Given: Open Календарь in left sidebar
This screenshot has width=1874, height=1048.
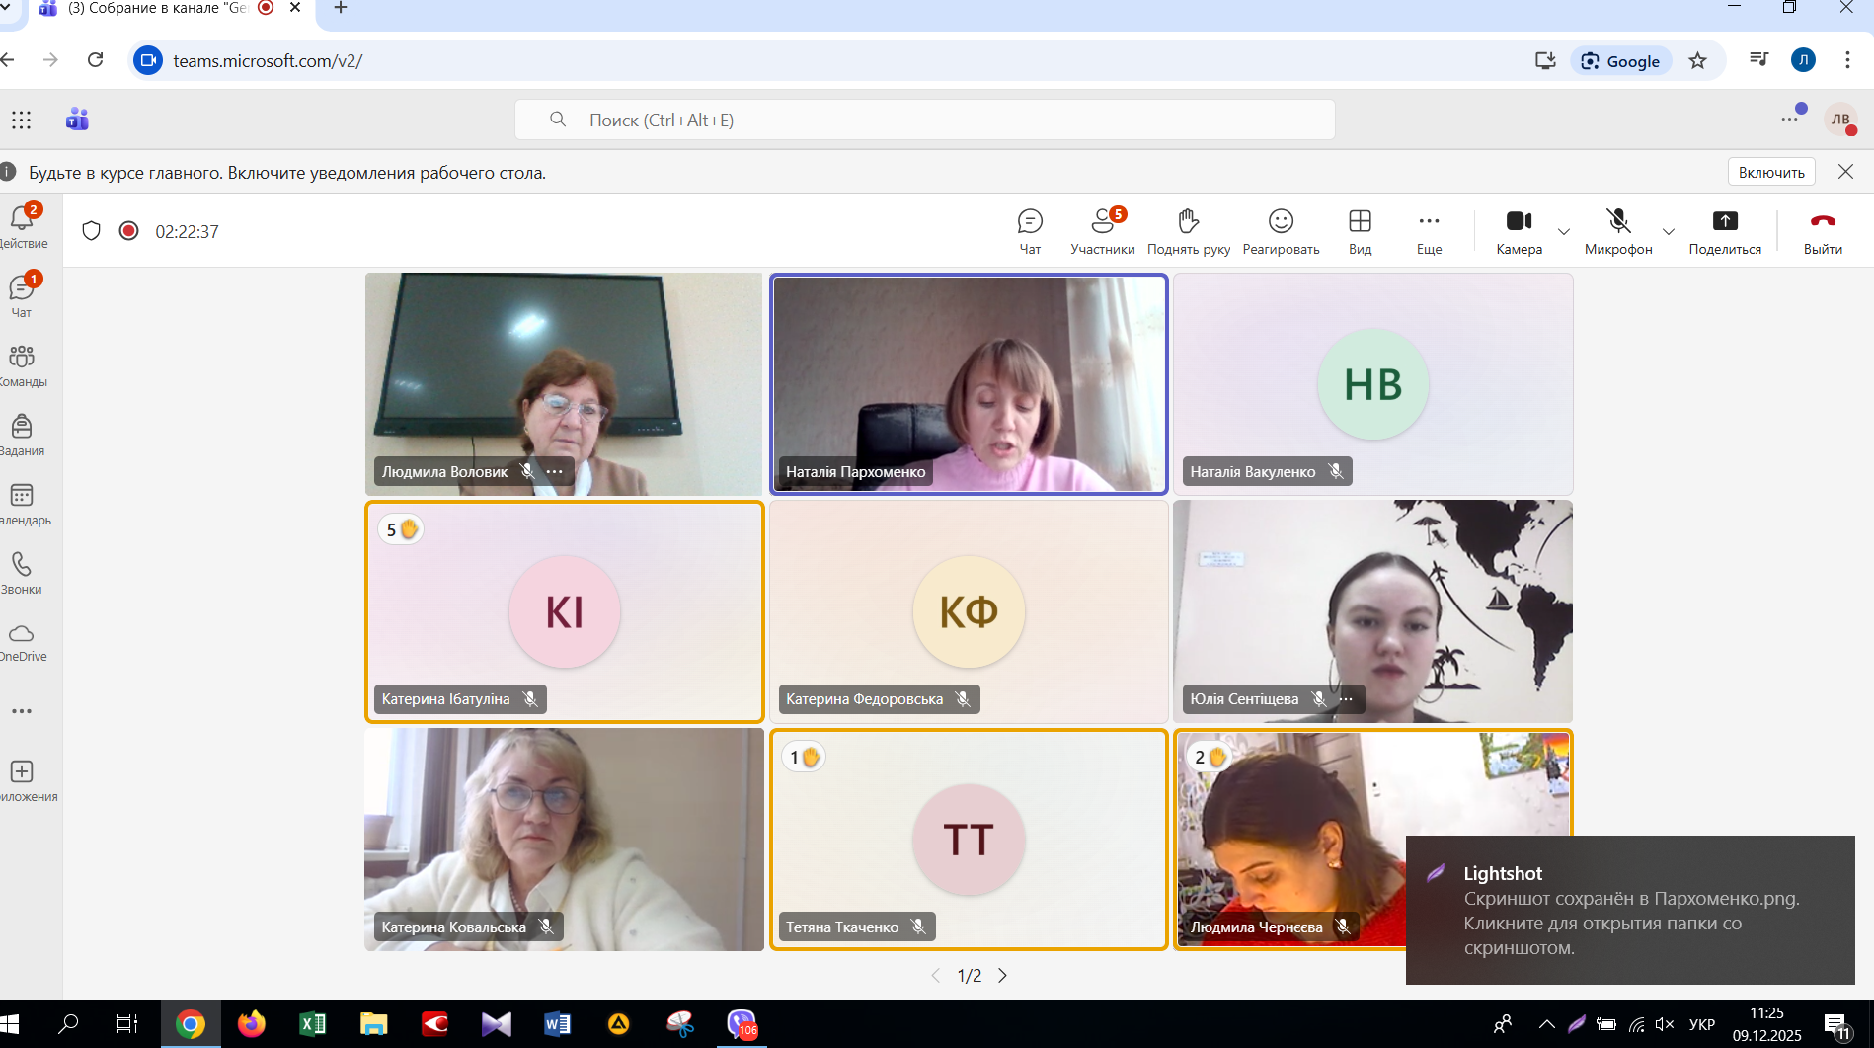Looking at the screenshot, I should click(22, 503).
